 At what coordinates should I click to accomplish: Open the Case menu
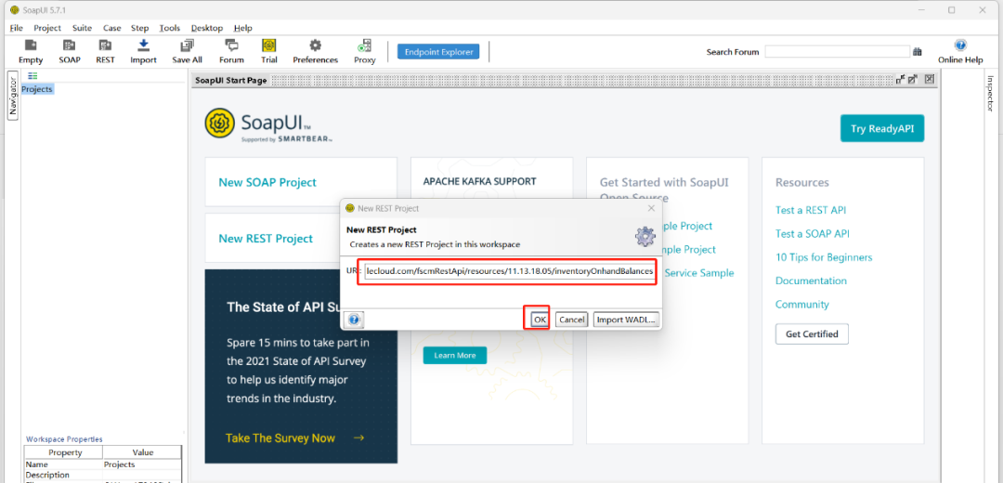[x=112, y=28]
